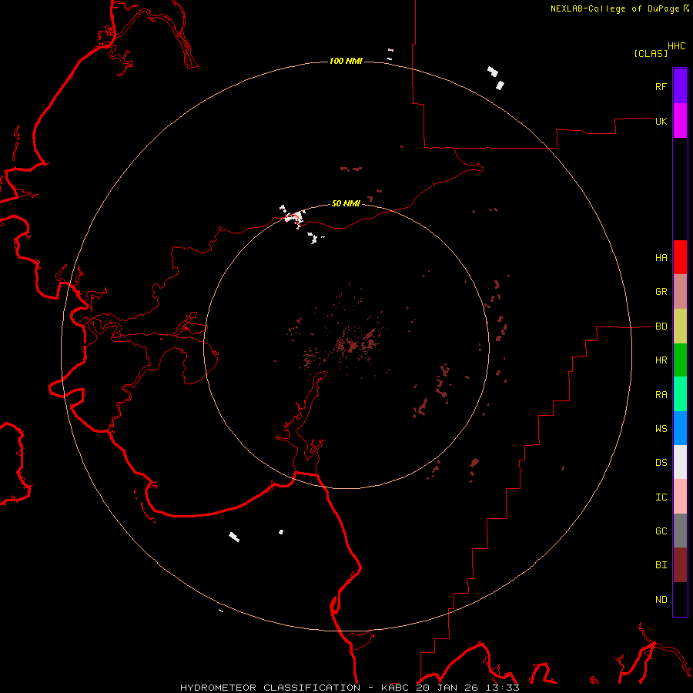Viewport: 693px width, 693px height.
Task: Click the IC light pink swatch
Action: click(680, 497)
